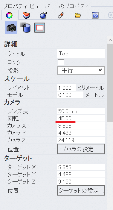Select the red frame wallpaper icon
113x210 pixels.
pos(40,28)
